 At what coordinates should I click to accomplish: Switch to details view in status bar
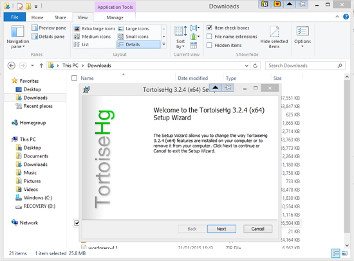tap(336, 253)
